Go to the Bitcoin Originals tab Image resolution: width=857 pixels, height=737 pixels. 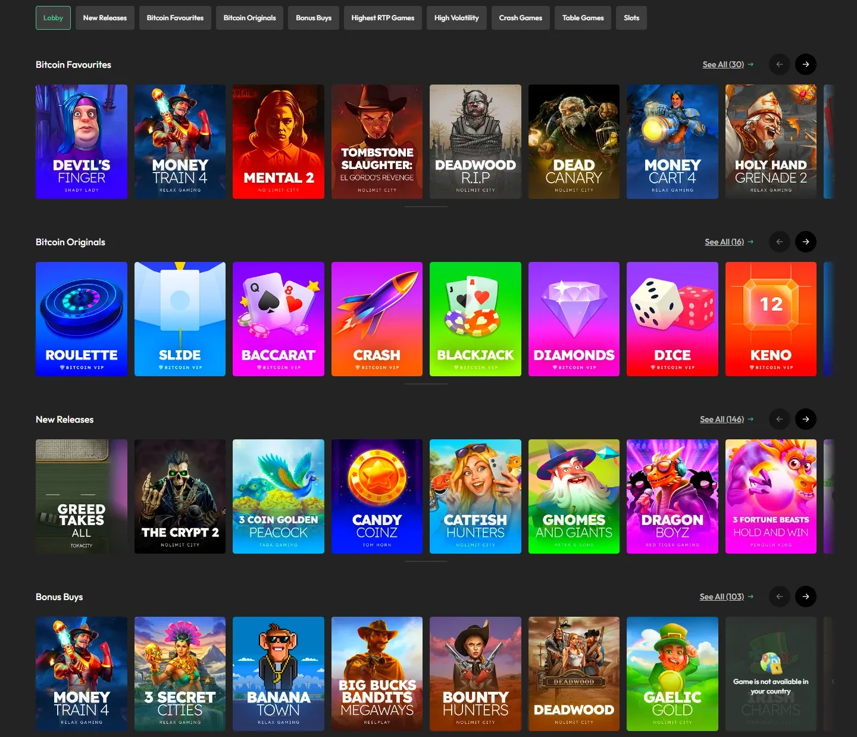click(249, 18)
